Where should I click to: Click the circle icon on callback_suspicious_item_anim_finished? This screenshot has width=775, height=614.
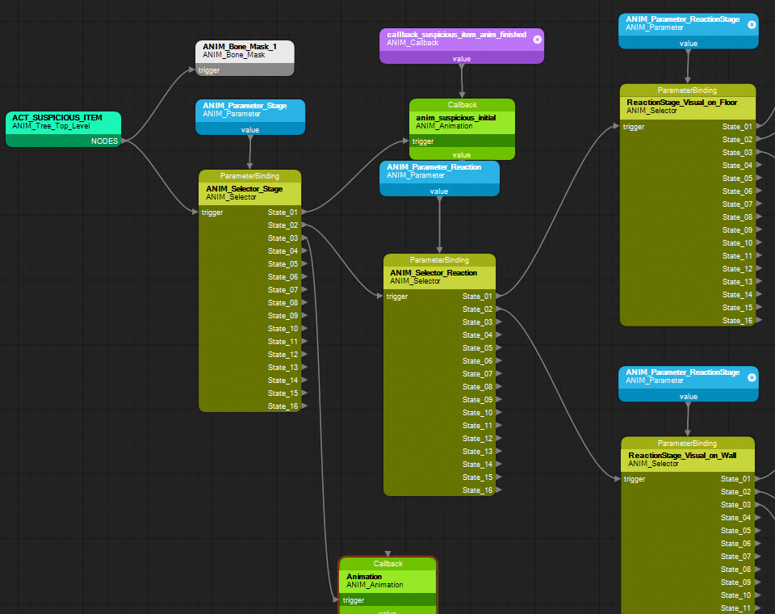(x=538, y=40)
